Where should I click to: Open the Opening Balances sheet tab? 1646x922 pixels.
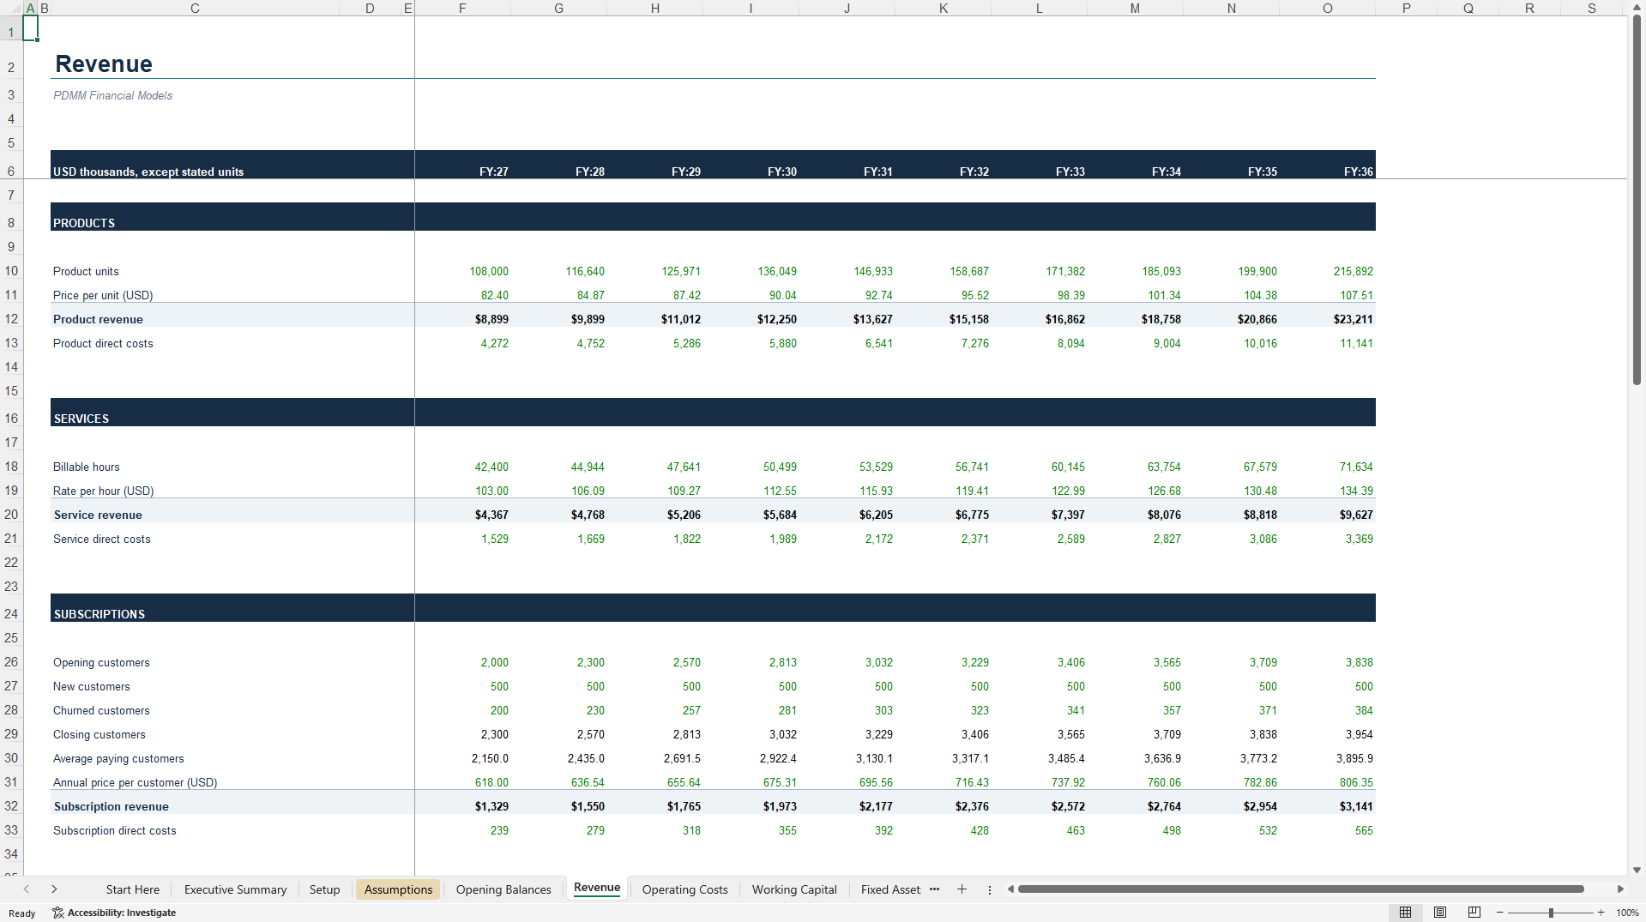503,889
